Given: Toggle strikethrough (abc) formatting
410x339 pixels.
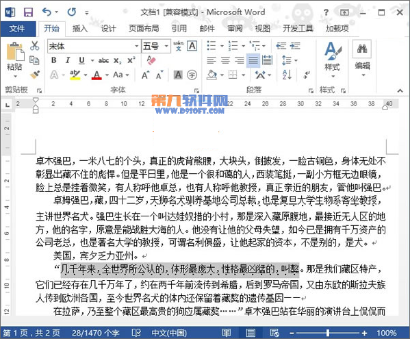Looking at the screenshot, I should click(x=103, y=60).
